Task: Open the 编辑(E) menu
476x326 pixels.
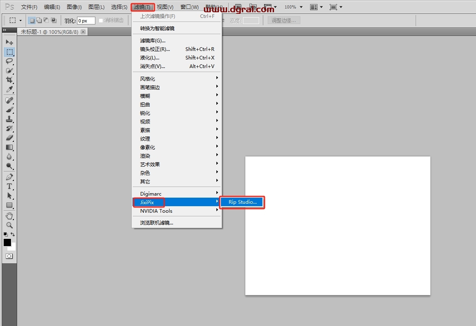Action: coord(52,7)
